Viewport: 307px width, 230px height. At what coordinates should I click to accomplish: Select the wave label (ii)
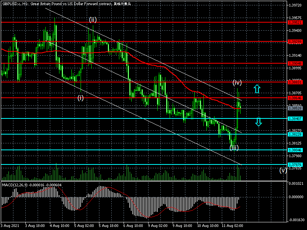pyautogui.click(x=93, y=20)
